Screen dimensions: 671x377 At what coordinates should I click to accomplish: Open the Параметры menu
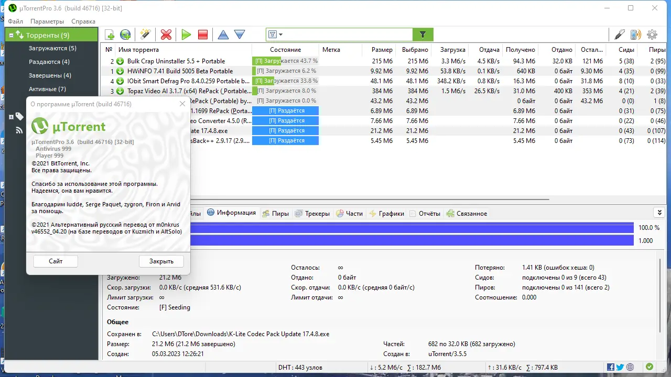click(x=47, y=21)
